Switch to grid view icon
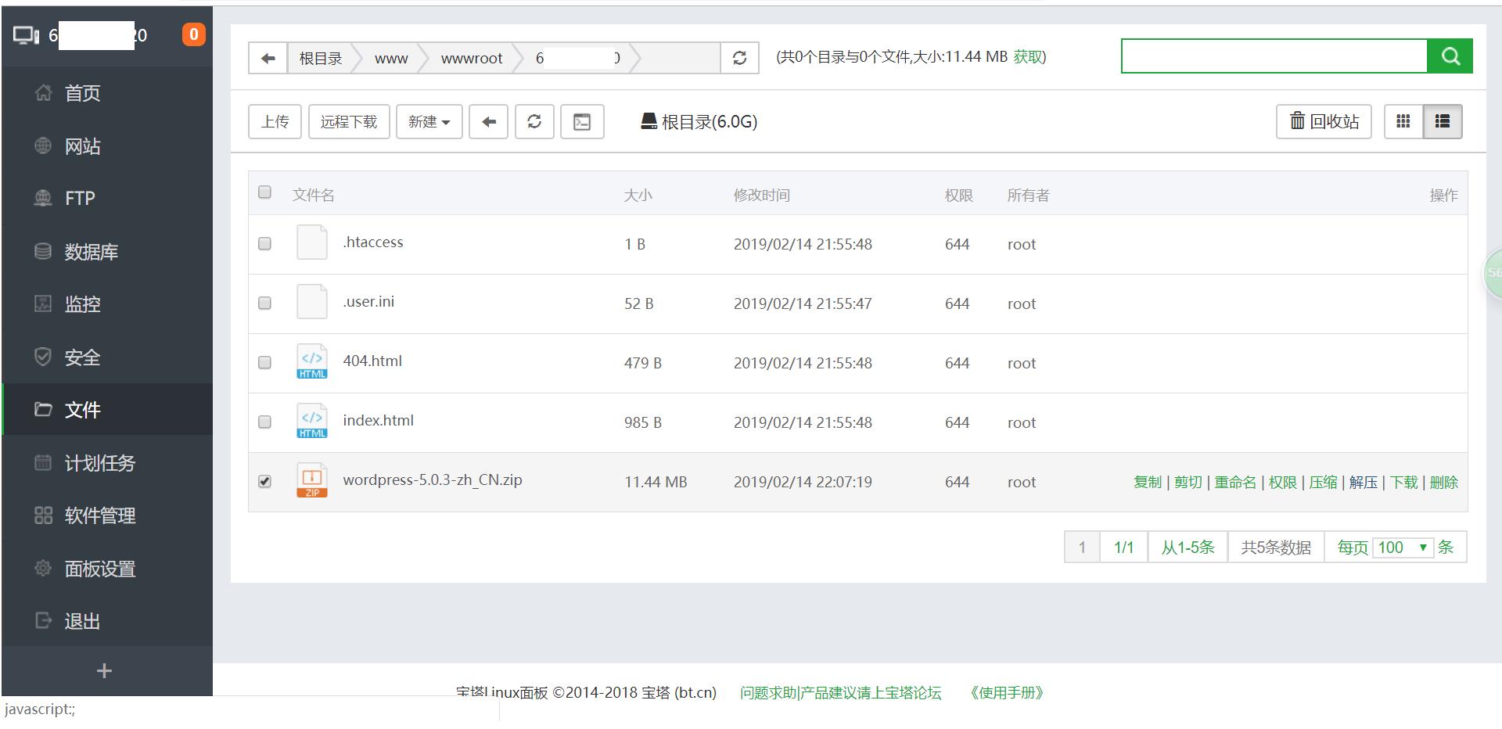The height and width of the screenshot is (729, 1502). [1403, 121]
